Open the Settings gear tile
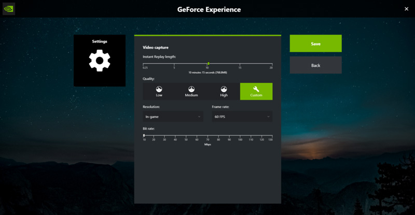415x215 pixels. pyautogui.click(x=100, y=61)
